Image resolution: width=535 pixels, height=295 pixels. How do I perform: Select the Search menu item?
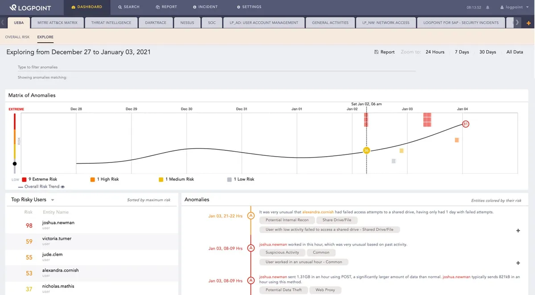coord(129,7)
